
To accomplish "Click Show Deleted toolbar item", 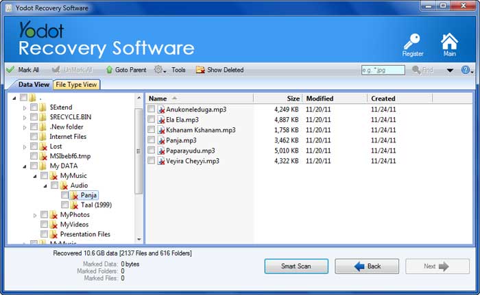I will tap(220, 70).
